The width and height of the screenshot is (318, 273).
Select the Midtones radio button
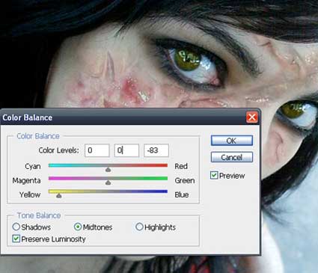[78, 227]
